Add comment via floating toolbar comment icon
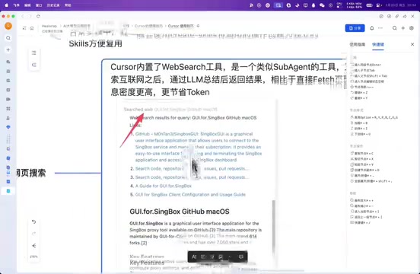The width and height of the screenshot is (420, 274). click(x=240, y=256)
